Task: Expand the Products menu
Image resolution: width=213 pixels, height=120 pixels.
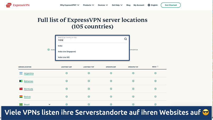Action: coord(89,5)
